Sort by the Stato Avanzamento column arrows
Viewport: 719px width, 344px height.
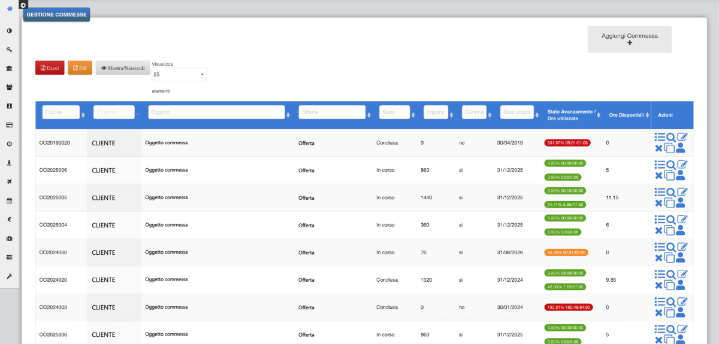(598, 115)
